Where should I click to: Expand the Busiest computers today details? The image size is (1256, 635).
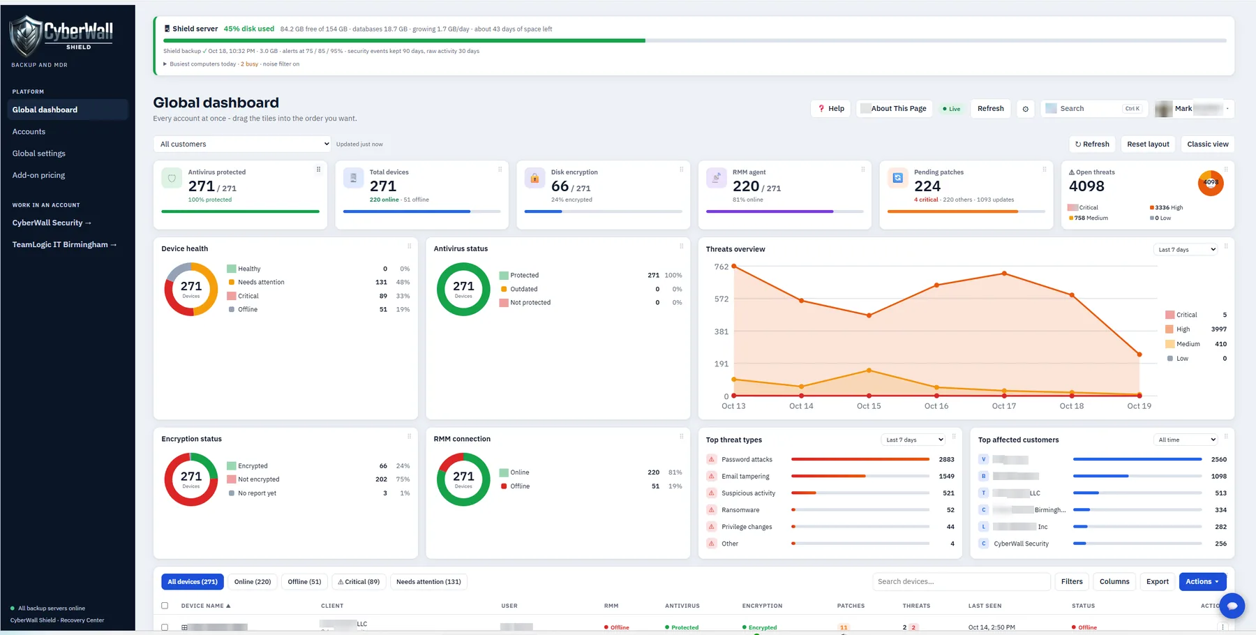tap(231, 64)
